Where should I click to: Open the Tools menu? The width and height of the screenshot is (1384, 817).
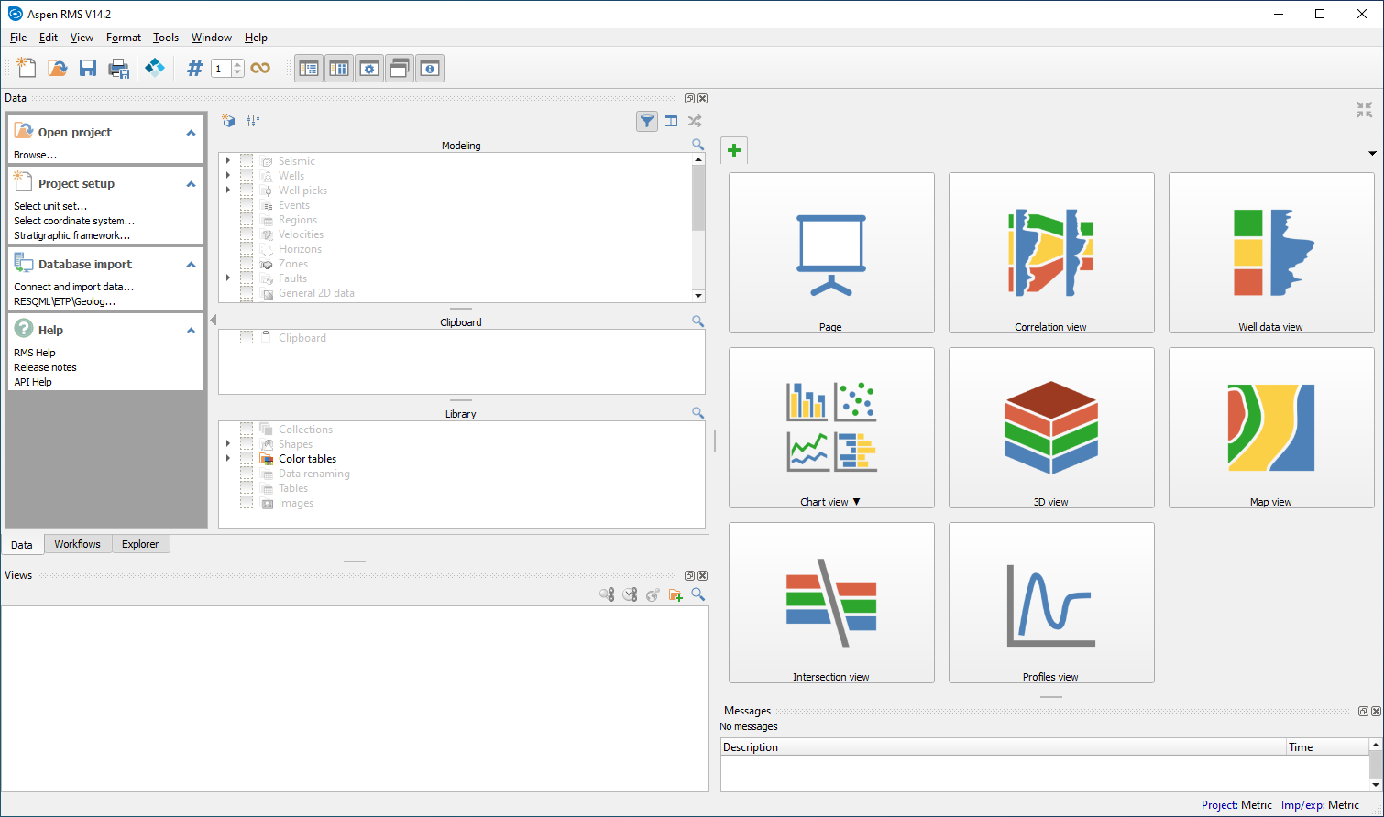(x=166, y=38)
